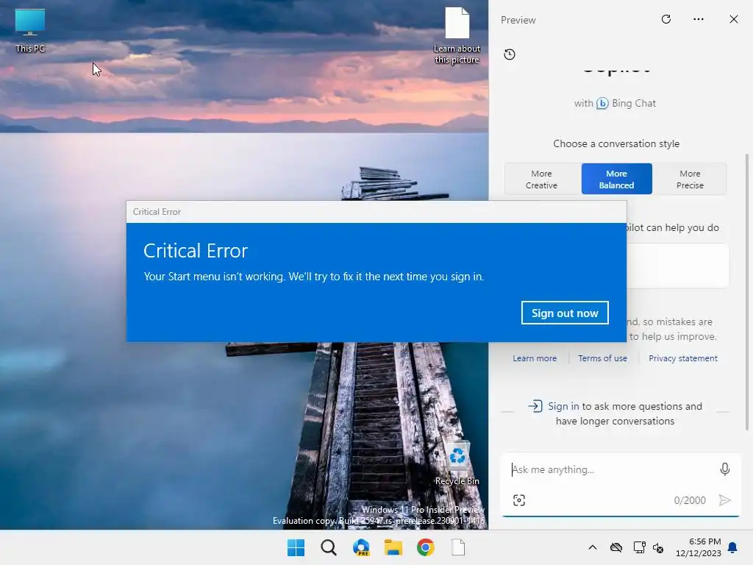Click the network display tray icon
Screen dimensions: 753x565
(x=639, y=547)
